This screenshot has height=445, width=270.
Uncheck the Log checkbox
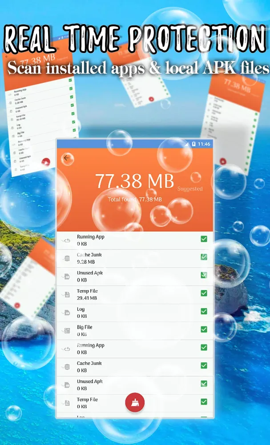[x=204, y=311]
